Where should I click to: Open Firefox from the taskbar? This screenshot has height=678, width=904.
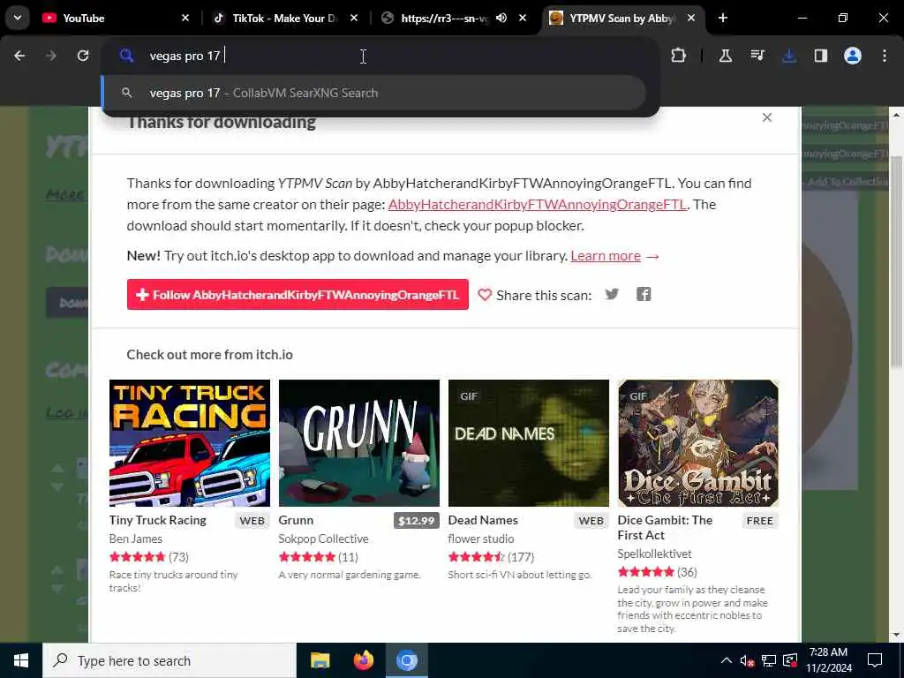[x=363, y=660]
